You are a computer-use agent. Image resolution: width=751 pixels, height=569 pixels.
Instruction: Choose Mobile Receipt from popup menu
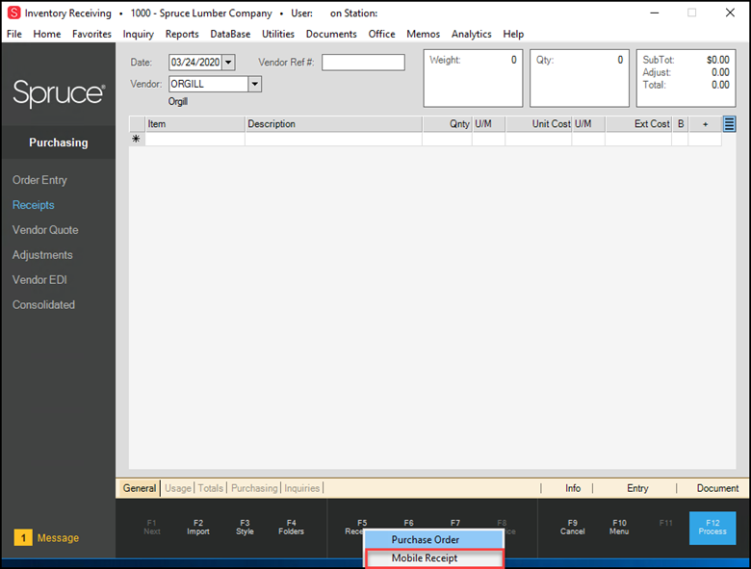coord(434,558)
